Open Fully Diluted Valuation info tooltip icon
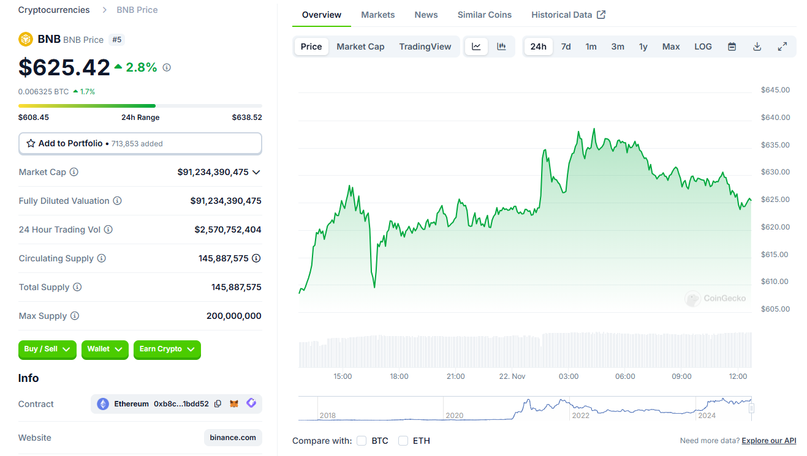Viewport: 807px width, 456px height. [118, 201]
